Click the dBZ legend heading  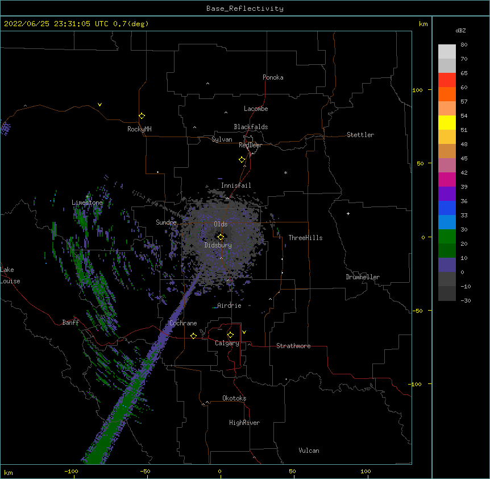(460, 30)
